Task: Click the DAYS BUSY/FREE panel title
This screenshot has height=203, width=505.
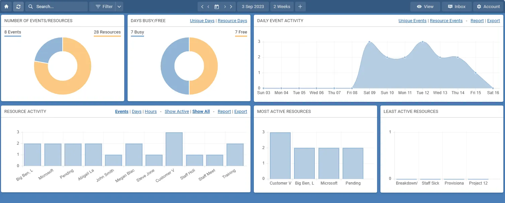Action: (x=148, y=21)
